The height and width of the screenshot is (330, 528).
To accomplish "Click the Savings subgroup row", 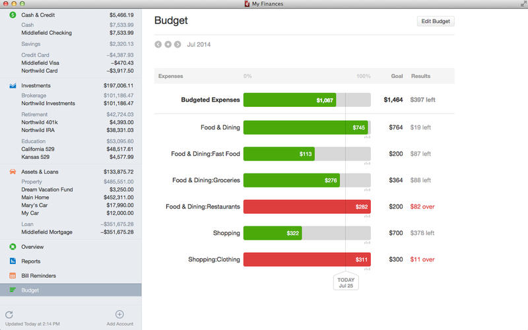I will 71,44.
